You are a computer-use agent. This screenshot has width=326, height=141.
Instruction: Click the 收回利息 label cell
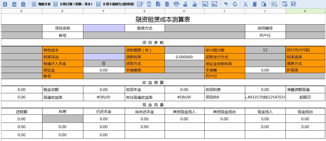pyautogui.click(x=224, y=89)
